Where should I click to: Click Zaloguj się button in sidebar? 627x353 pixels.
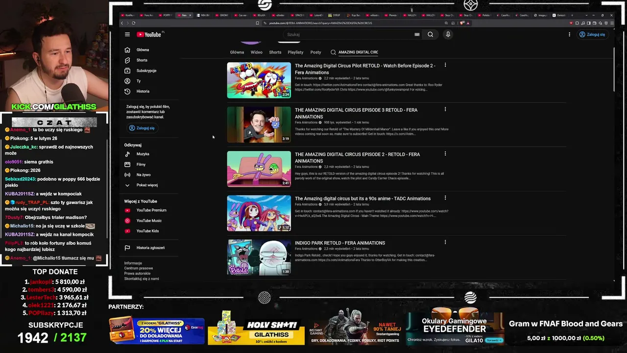click(x=142, y=128)
